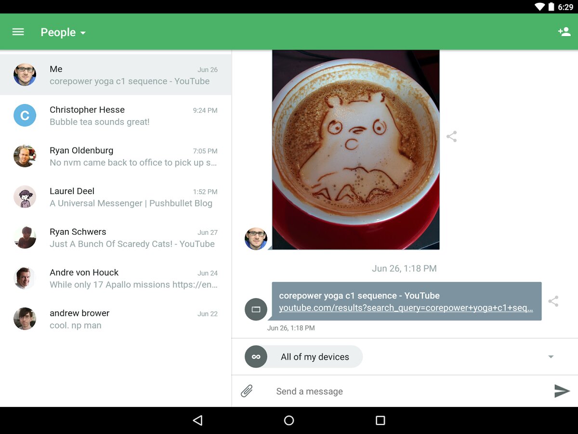Viewport: 578px width, 434px height.
Task: Tap 'A Universal Messenger | Pushbullet Blog' preview
Action: (131, 203)
